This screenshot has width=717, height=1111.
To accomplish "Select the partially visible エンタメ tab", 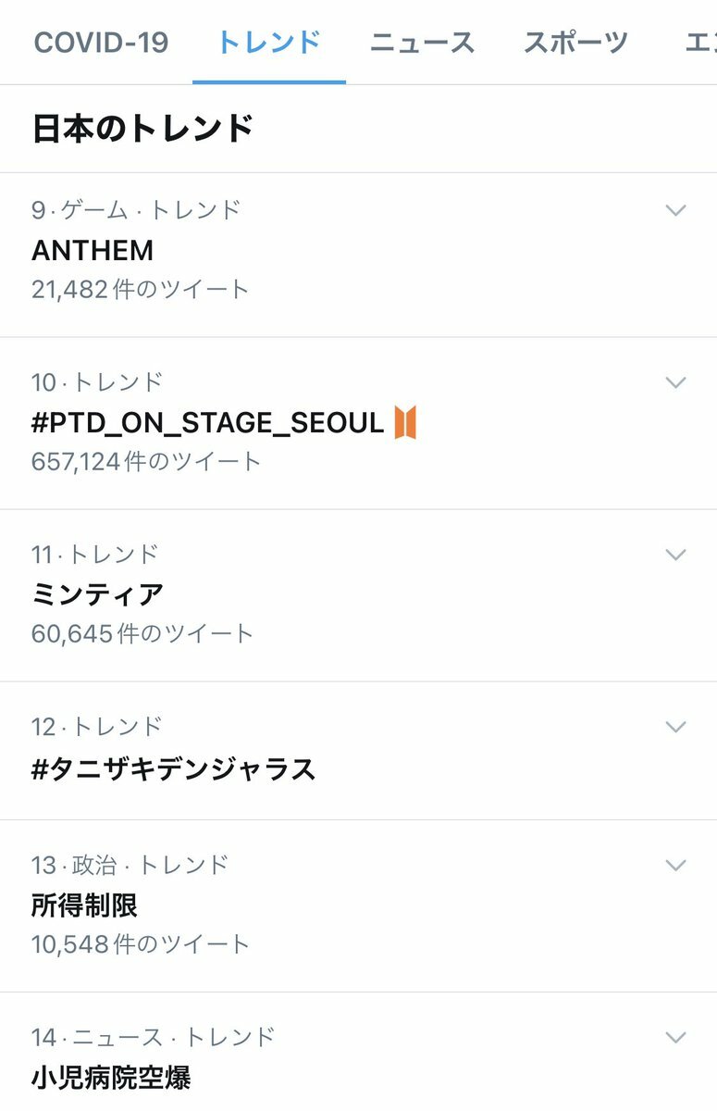I will pyautogui.click(x=700, y=43).
